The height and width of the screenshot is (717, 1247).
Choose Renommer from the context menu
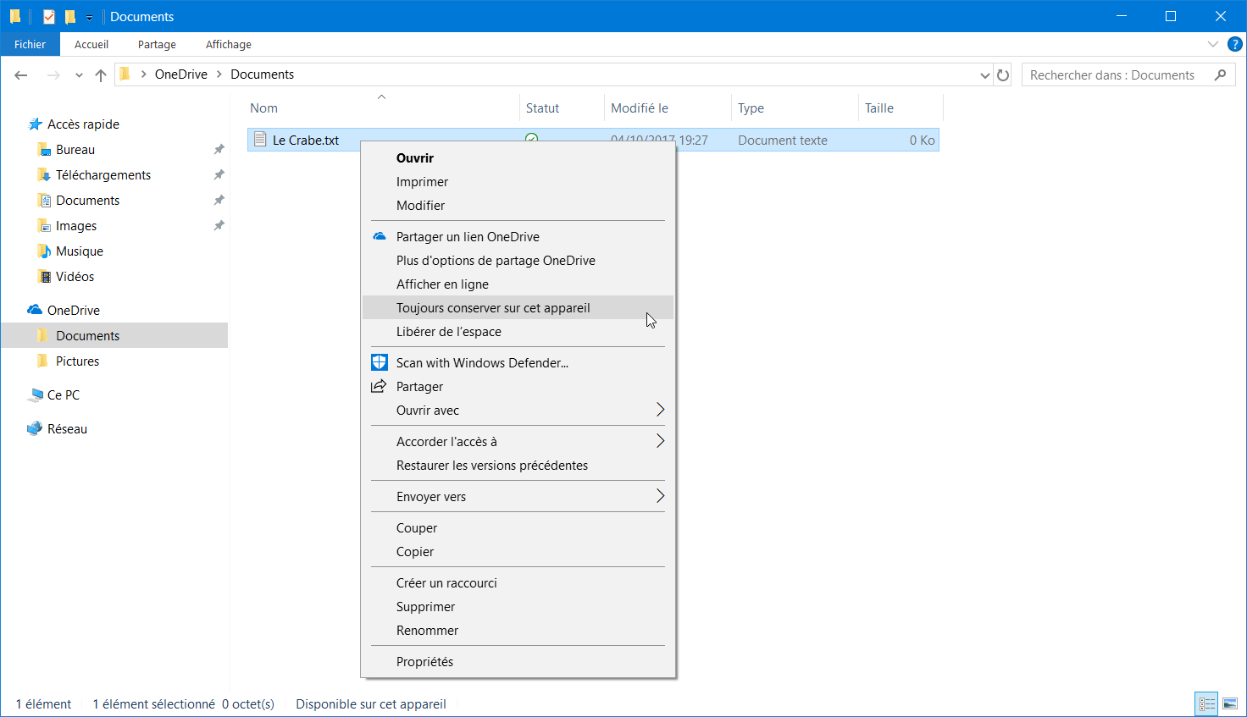518,631
